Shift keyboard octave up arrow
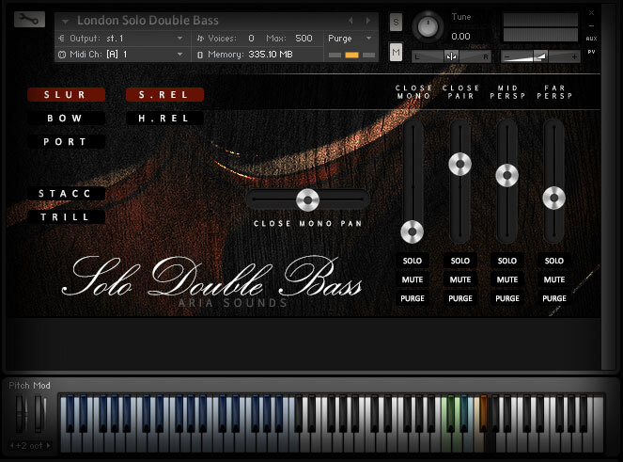 pos(49,446)
